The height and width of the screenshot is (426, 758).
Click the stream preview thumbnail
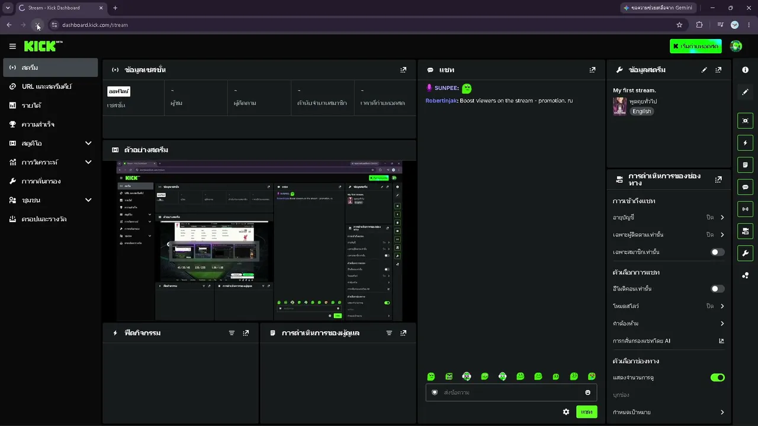point(259,241)
